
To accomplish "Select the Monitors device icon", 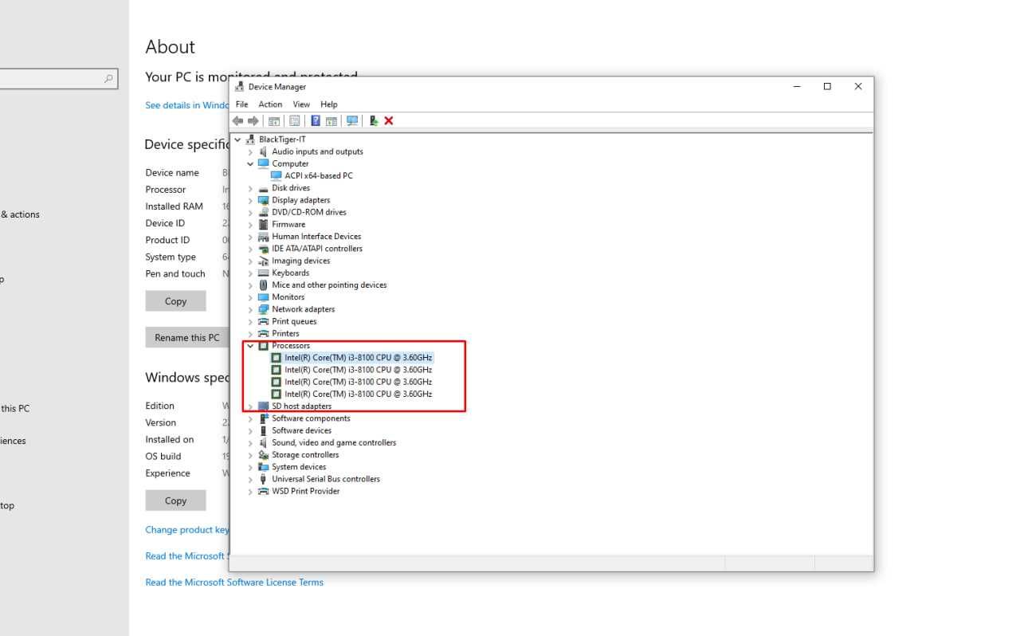I will pyautogui.click(x=264, y=297).
